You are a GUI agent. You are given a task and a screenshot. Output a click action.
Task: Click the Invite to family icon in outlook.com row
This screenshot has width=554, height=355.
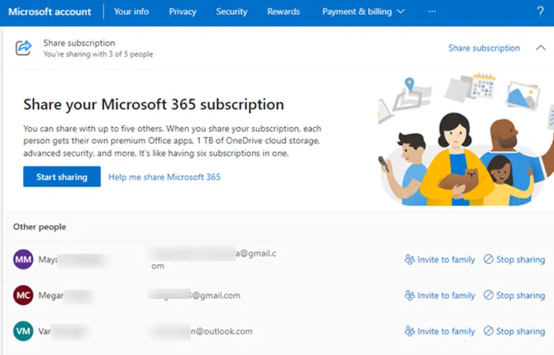point(410,331)
